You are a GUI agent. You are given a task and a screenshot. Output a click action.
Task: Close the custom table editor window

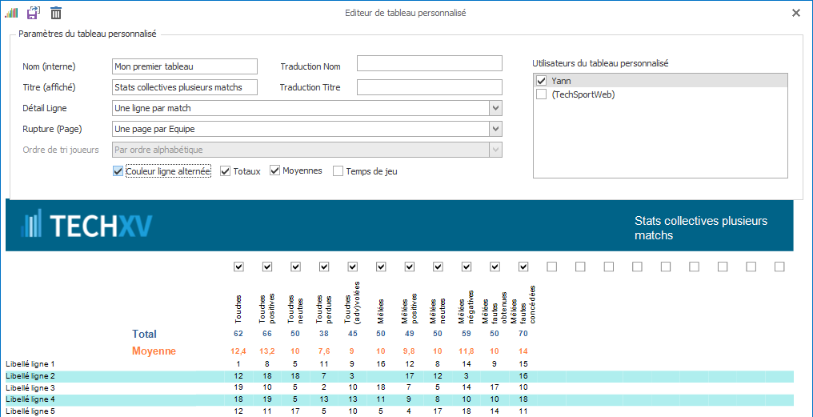pyautogui.click(x=795, y=13)
